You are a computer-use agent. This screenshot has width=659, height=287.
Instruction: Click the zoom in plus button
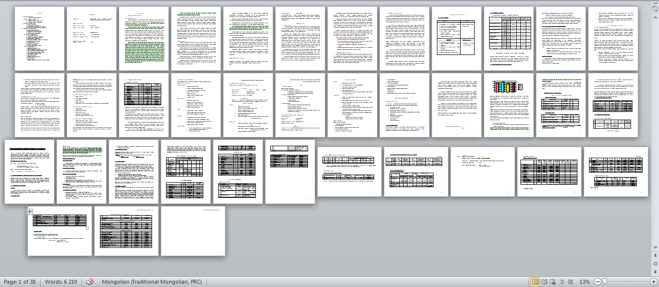(x=654, y=282)
